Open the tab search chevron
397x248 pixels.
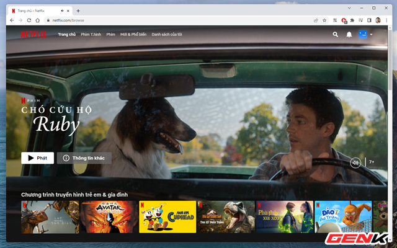(x=349, y=8)
